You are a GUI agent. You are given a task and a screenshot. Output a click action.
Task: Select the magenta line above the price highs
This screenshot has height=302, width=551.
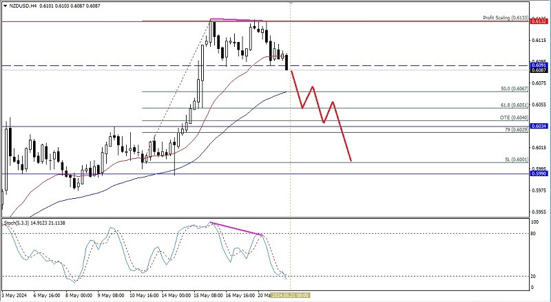[236, 20]
